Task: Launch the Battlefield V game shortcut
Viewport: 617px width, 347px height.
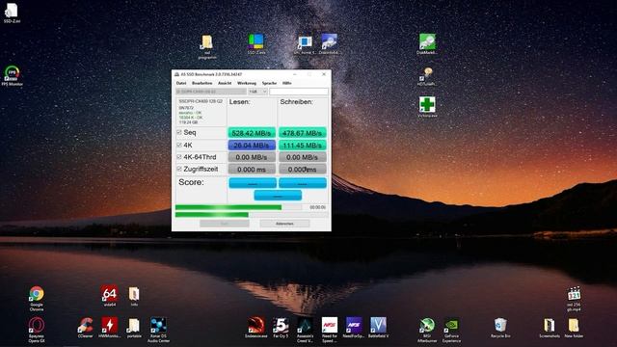Action: [x=378, y=328]
